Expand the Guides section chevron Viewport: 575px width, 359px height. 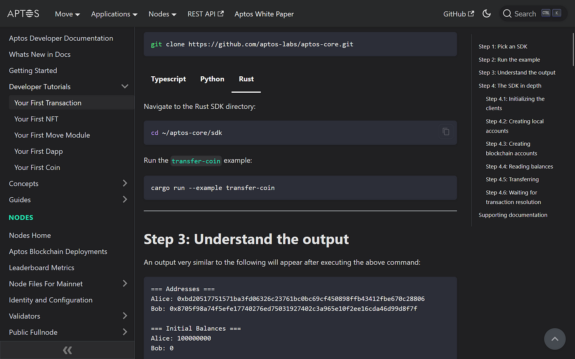[125, 199]
